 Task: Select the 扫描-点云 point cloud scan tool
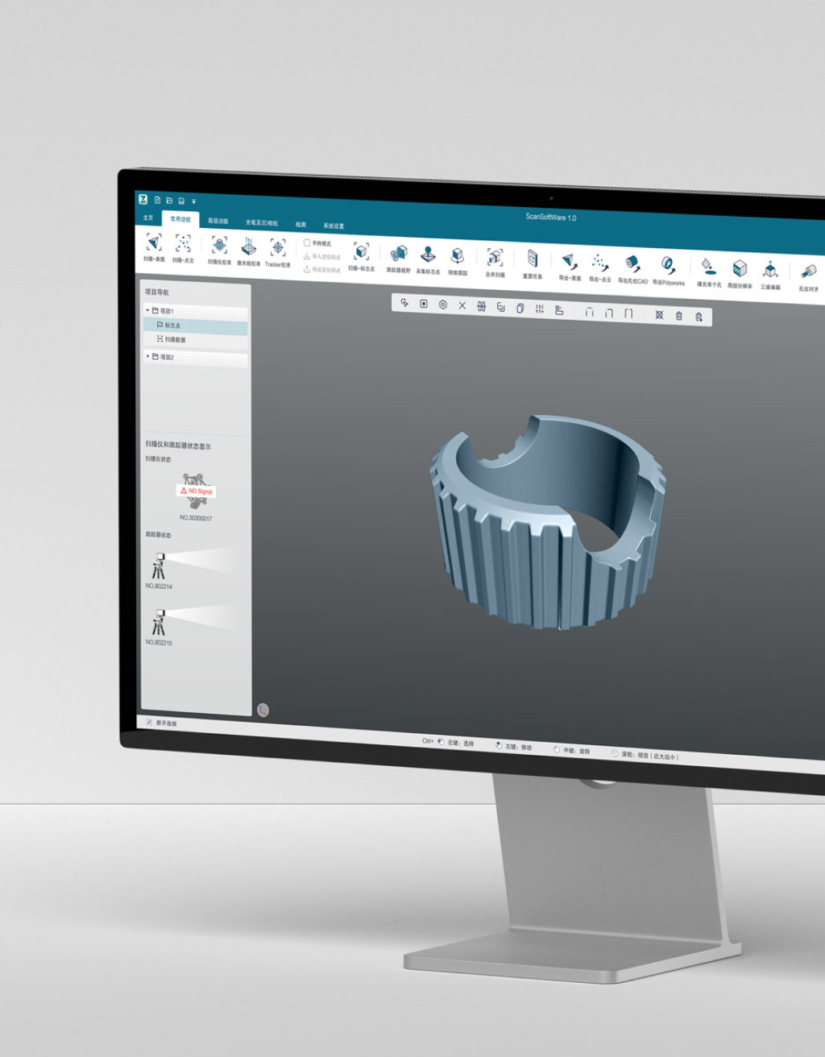pos(183,244)
